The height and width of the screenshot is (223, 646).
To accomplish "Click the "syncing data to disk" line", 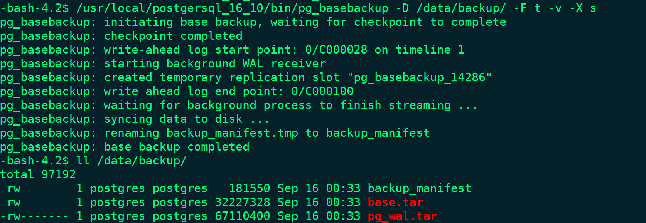I will coord(187,119).
